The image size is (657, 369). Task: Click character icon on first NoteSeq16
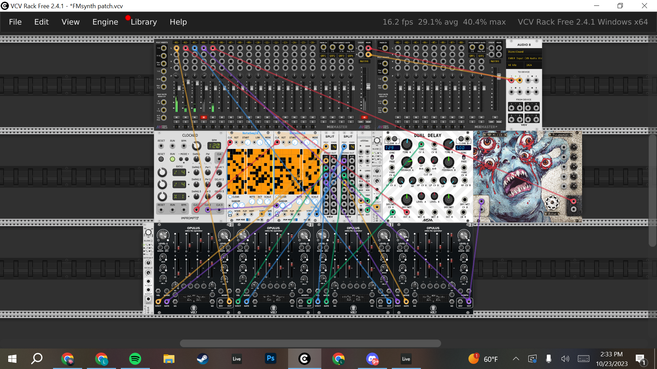[230, 214]
